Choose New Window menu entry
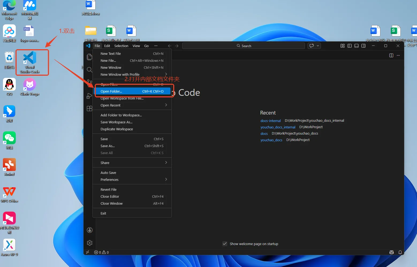Viewport: 417px width, 267px height. tap(132, 67)
